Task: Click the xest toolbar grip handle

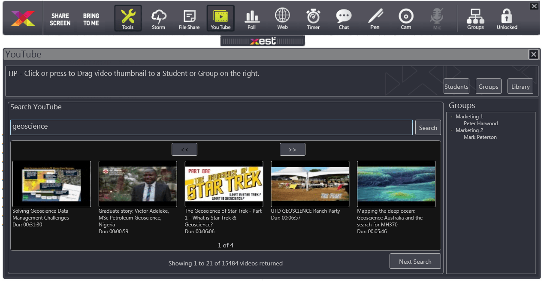Action: [x=263, y=41]
